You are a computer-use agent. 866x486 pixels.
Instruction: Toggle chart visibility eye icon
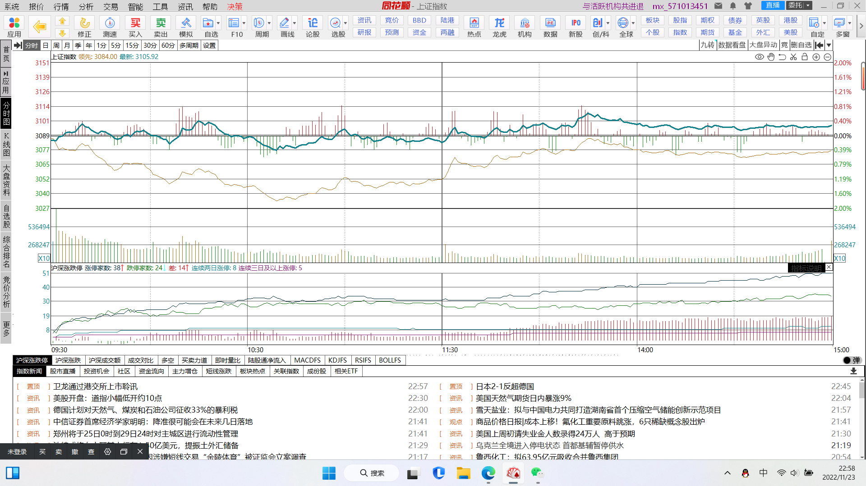pyautogui.click(x=760, y=57)
